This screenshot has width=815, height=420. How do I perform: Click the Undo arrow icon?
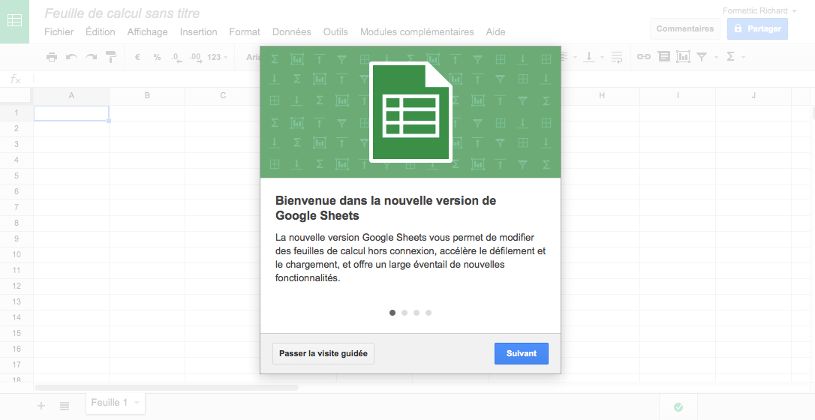(x=72, y=57)
